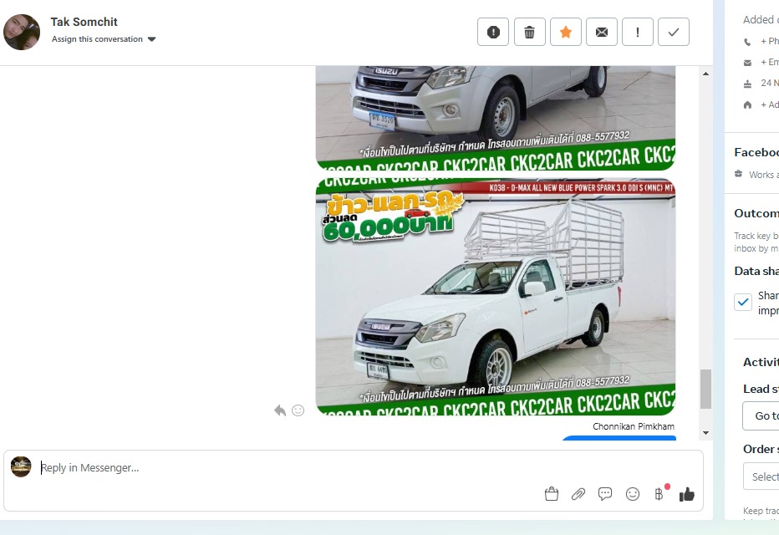Add email in contact panel
Screen dimensions: 779x535
click(770, 62)
